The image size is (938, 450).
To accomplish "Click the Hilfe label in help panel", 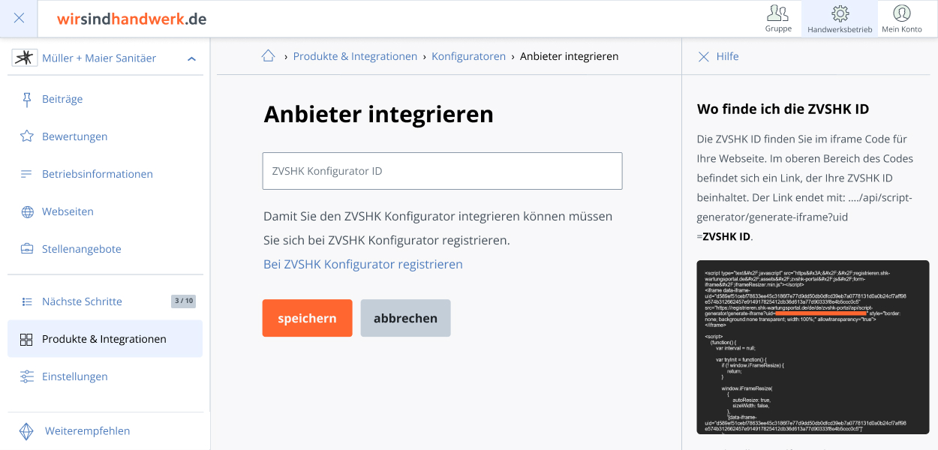I will [727, 56].
